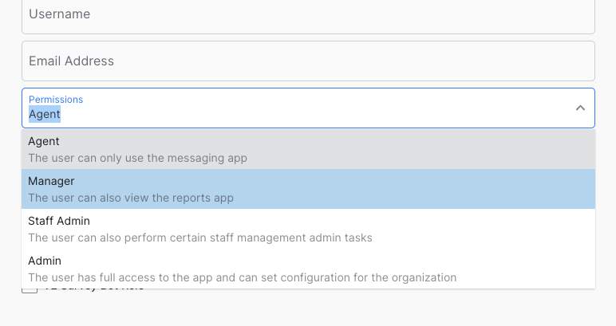Screen dimensions: 616x326
Task: Select the Admin permission option
Action: coord(308,269)
